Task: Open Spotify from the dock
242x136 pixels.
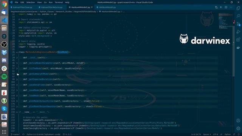Action: point(4,76)
